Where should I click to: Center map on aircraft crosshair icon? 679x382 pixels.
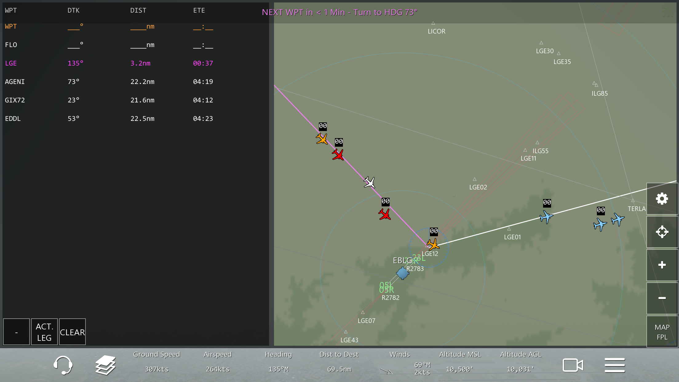662,232
